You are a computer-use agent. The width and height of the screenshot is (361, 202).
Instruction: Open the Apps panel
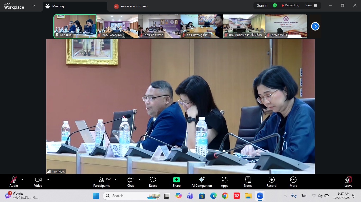[x=224, y=182]
